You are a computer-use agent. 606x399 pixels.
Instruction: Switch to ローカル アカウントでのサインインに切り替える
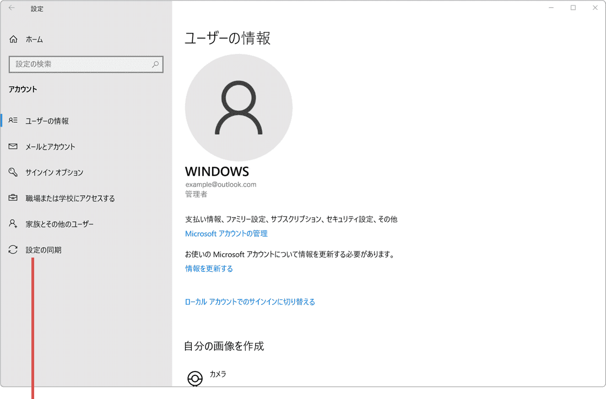point(250,302)
